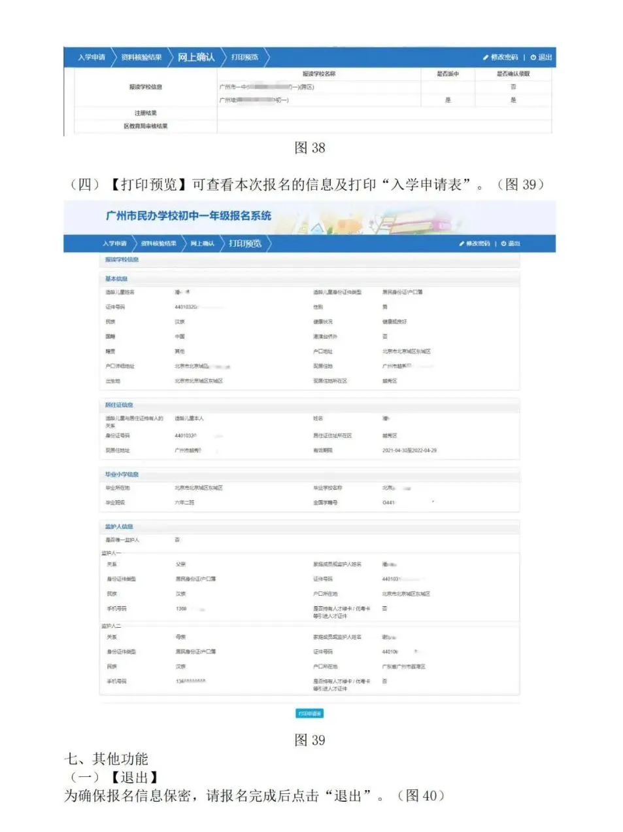Viewport: 623px width, 832px height.
Task: Click the 是否派中 column header
Action: click(448, 74)
